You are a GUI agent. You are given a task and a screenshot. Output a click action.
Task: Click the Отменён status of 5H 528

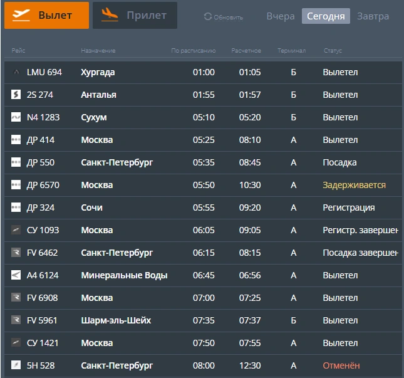pyautogui.click(x=341, y=365)
